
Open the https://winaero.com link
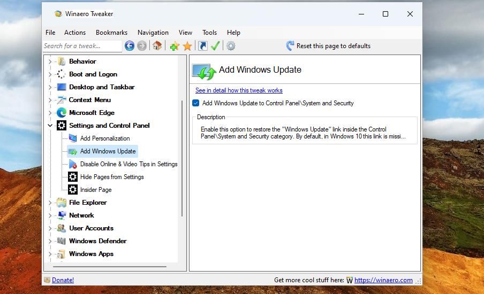tap(383, 280)
